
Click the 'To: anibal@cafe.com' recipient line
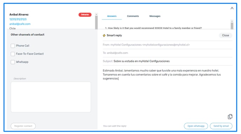click(x=167, y=53)
